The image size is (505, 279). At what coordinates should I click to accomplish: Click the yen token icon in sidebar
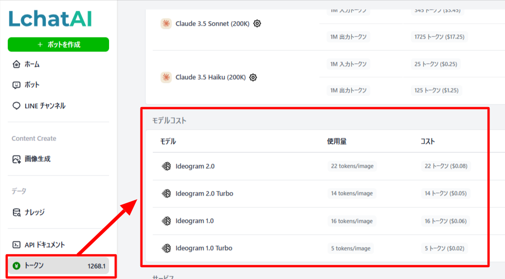pos(16,266)
